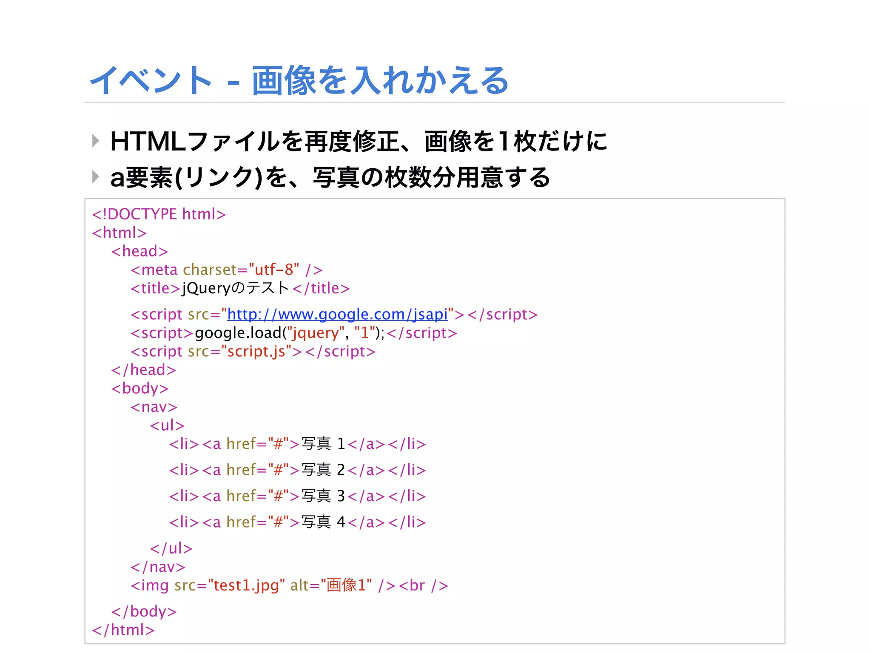The width and height of the screenshot is (871, 653).
Task: Click the meta charset="utf-8" line
Action: click(x=226, y=270)
